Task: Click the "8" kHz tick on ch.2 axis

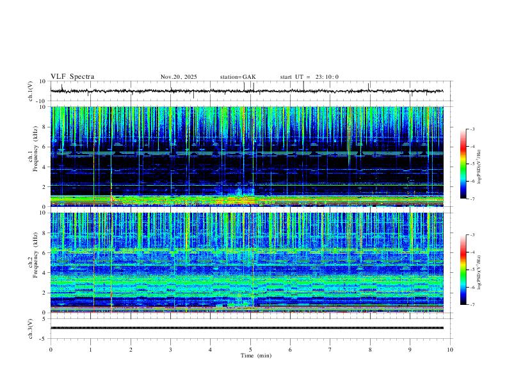Action: (x=45, y=233)
